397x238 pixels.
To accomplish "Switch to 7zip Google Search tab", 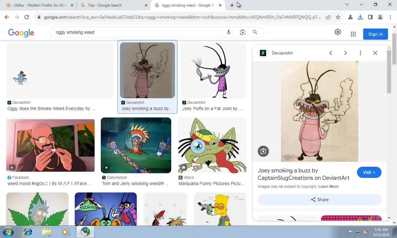I will click(114, 5).
